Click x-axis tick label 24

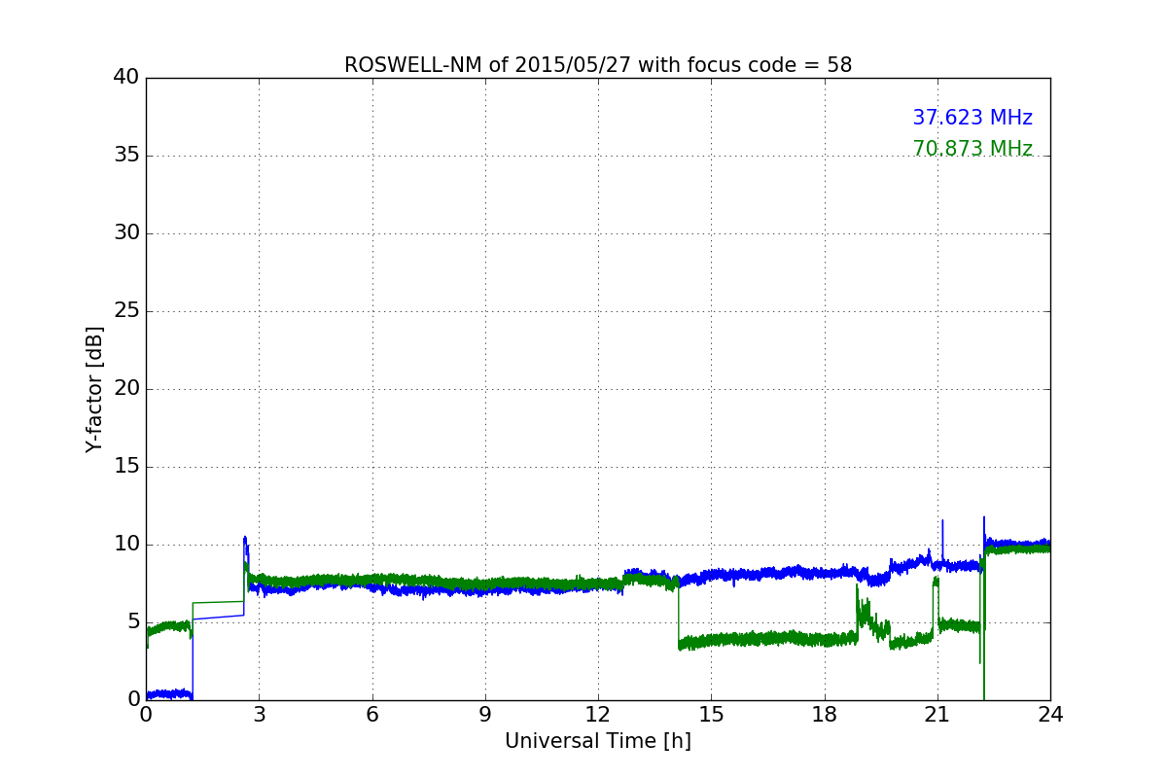1050,715
